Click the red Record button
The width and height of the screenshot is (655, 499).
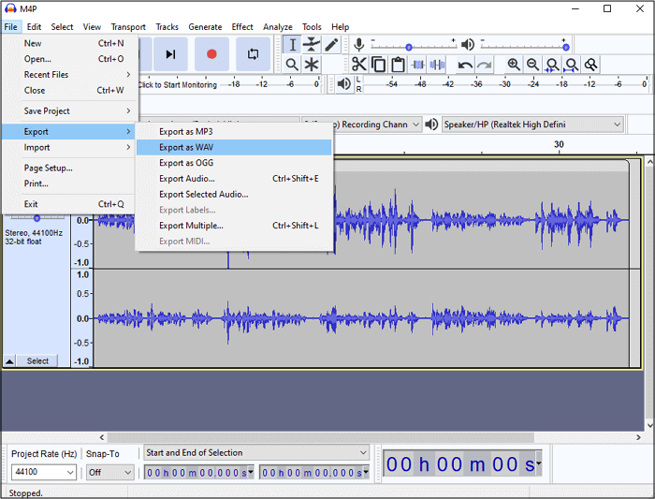pyautogui.click(x=211, y=54)
